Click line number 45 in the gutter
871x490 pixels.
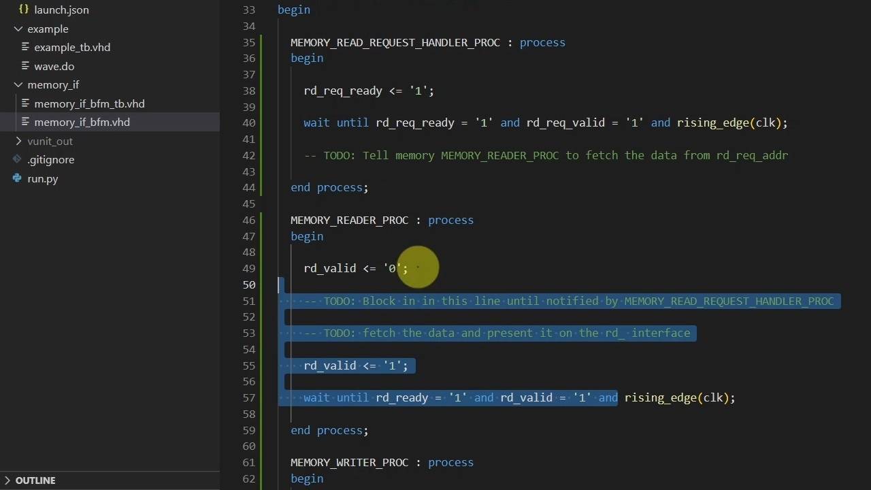pos(249,203)
